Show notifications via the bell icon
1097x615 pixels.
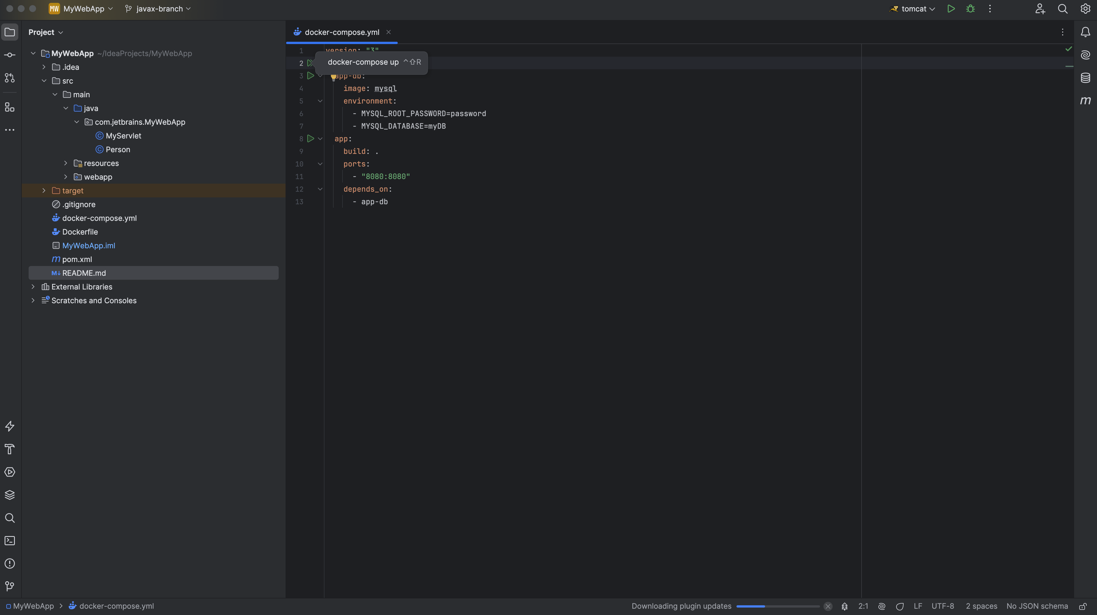tap(1085, 32)
